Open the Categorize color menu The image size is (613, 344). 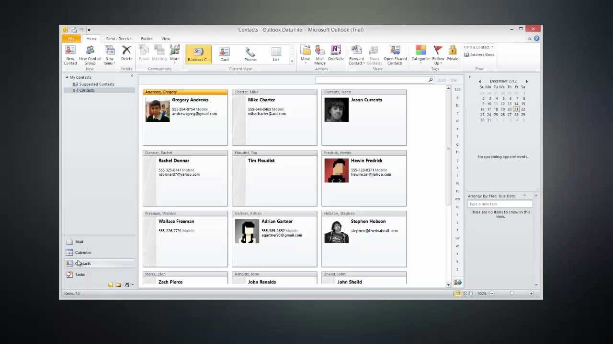(420, 55)
